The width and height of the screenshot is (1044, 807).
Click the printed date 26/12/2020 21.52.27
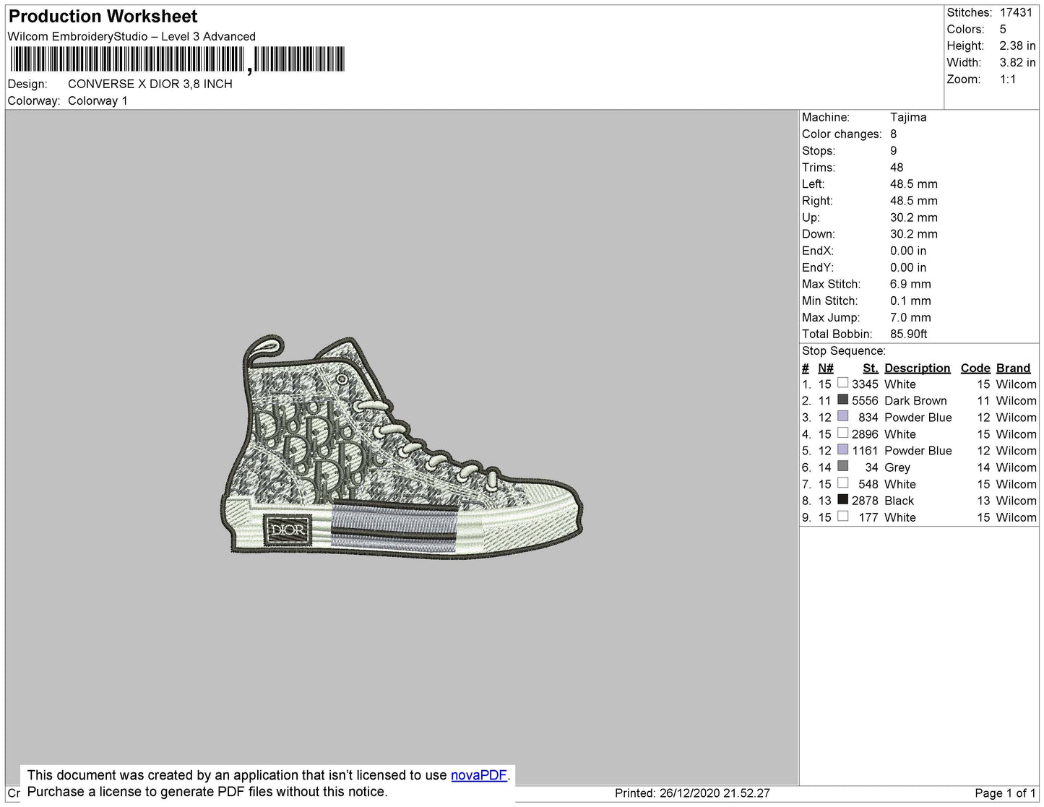click(x=715, y=793)
